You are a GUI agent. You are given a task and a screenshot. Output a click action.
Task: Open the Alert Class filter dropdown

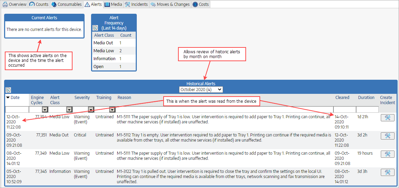tap(69, 109)
